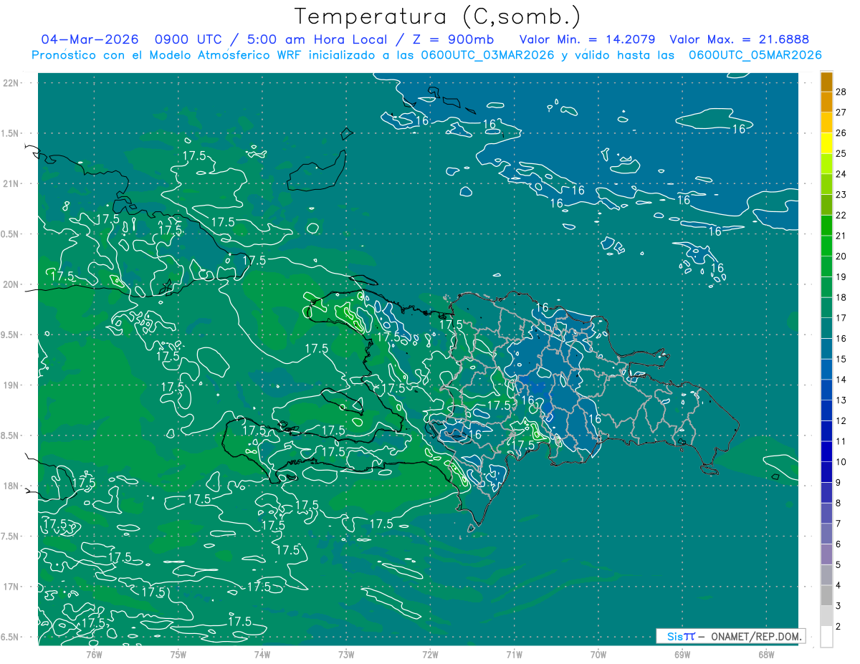Image resolution: width=860 pixels, height=664 pixels.
Task: Click the legend scale number 14
Action: click(x=841, y=380)
